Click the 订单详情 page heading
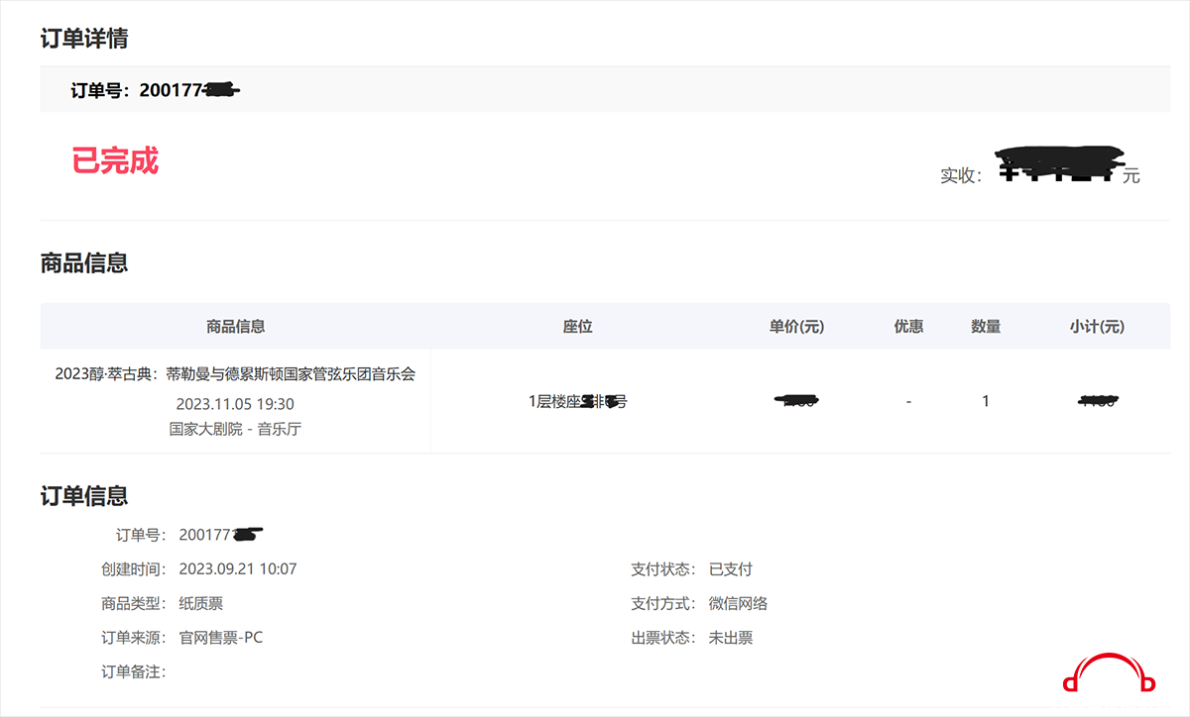 coord(84,39)
